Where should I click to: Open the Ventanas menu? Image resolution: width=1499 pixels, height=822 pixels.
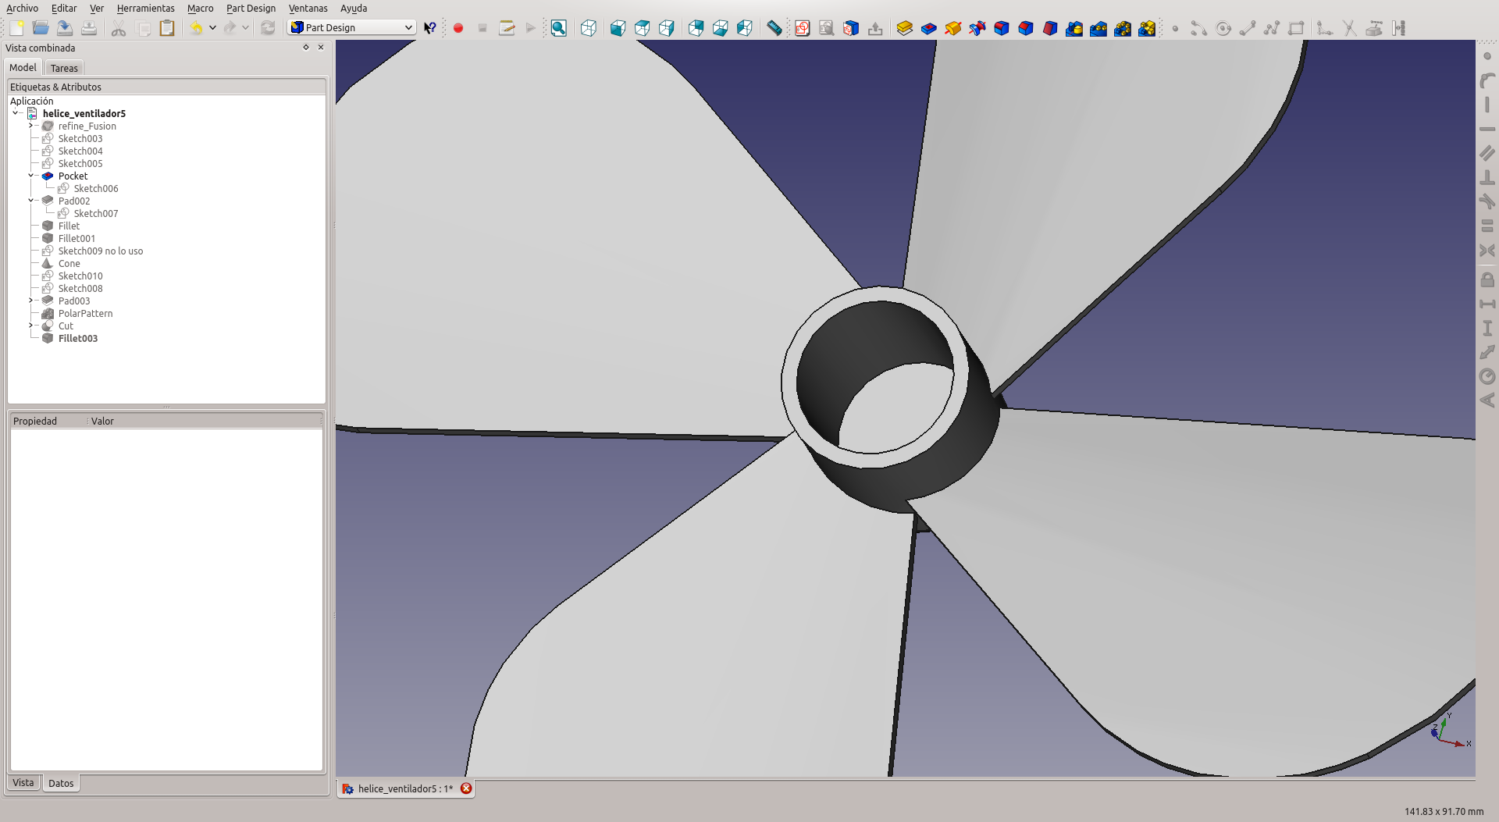308,8
